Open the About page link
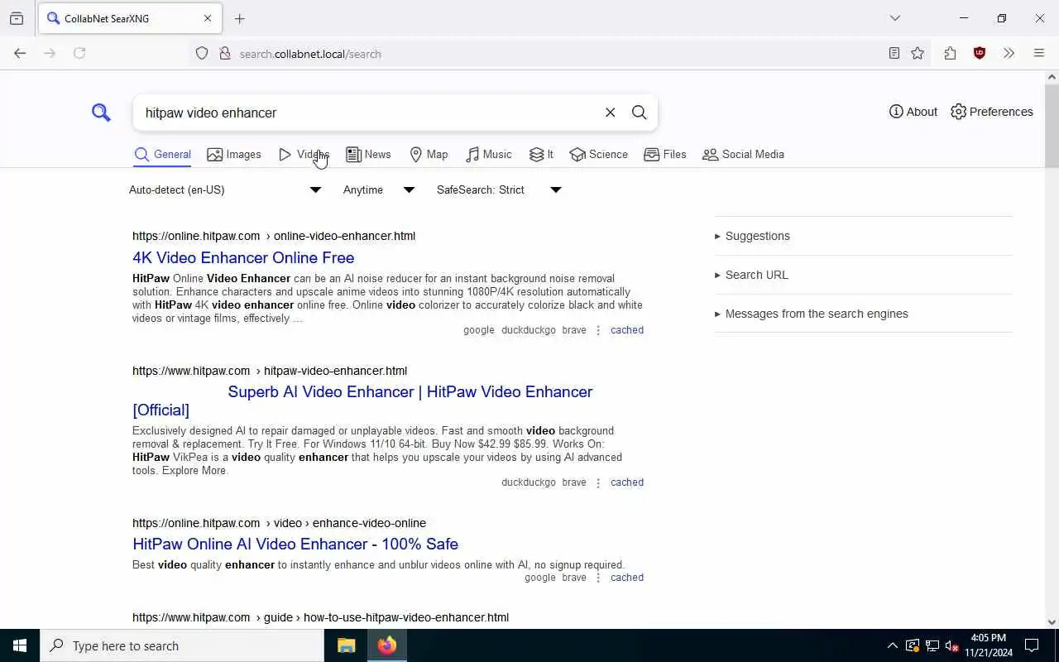The image size is (1059, 662). 913,112
